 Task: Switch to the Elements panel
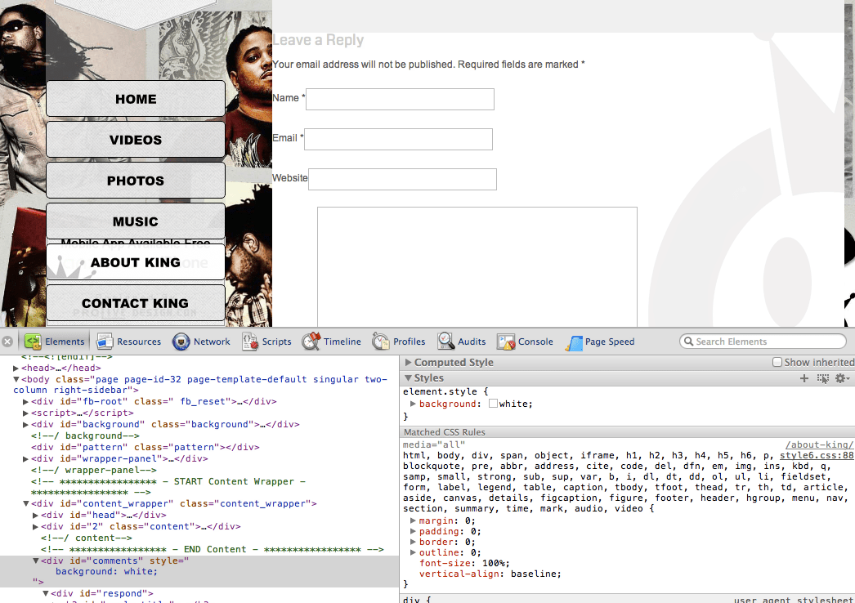click(54, 342)
